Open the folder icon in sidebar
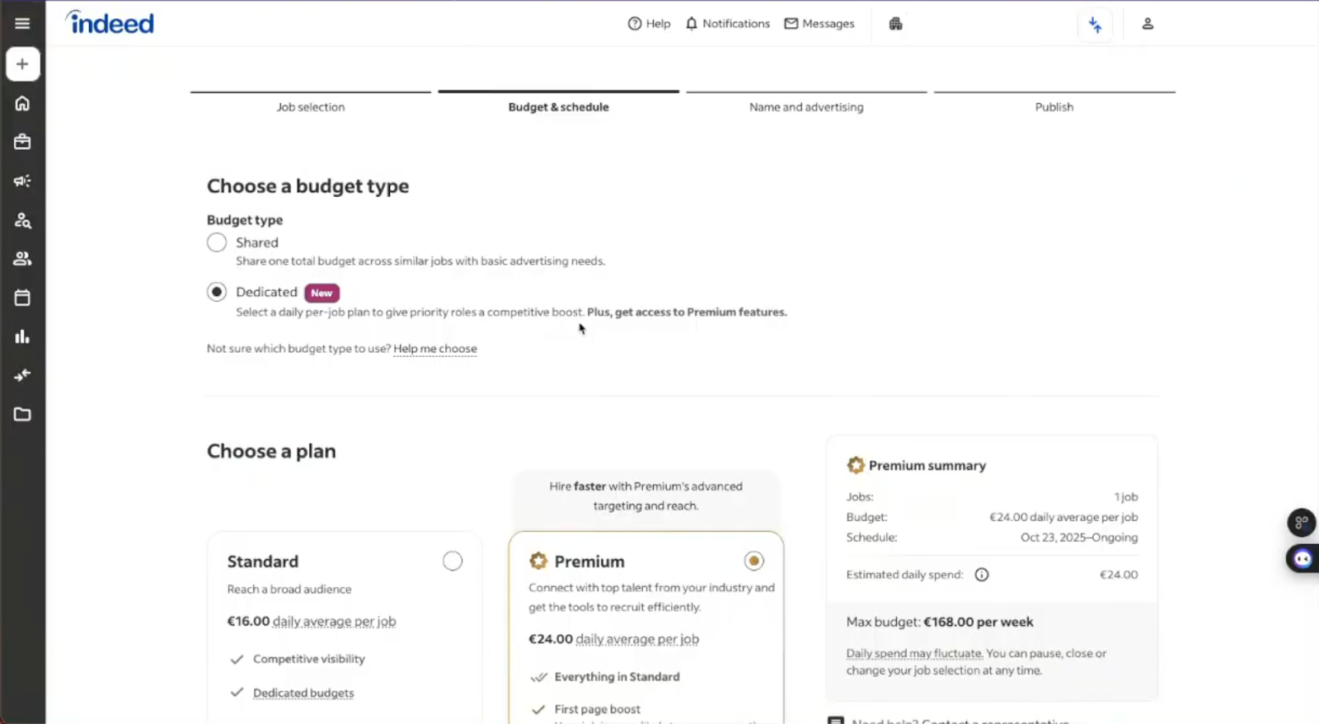 (x=22, y=414)
